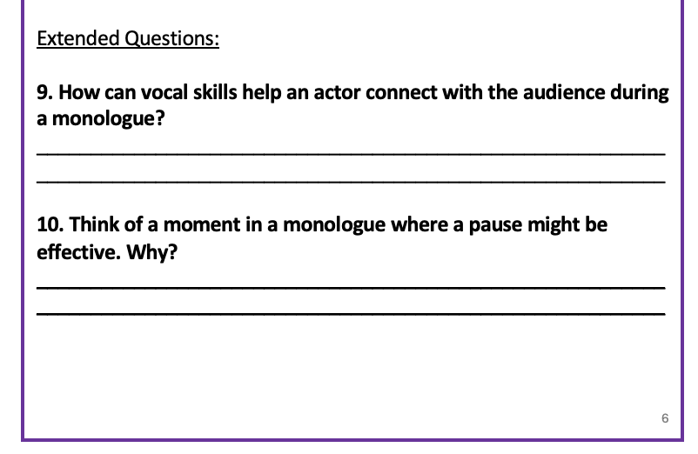Screen dimensions: 698x454
Task: Click the word "moment" in question 10
Action: pyautogui.click(x=202, y=225)
